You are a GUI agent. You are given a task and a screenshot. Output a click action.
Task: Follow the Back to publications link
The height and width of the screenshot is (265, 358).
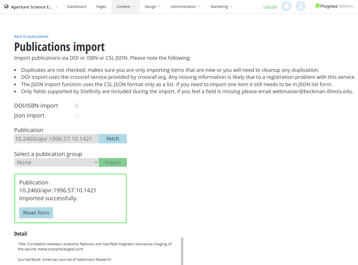point(31,36)
